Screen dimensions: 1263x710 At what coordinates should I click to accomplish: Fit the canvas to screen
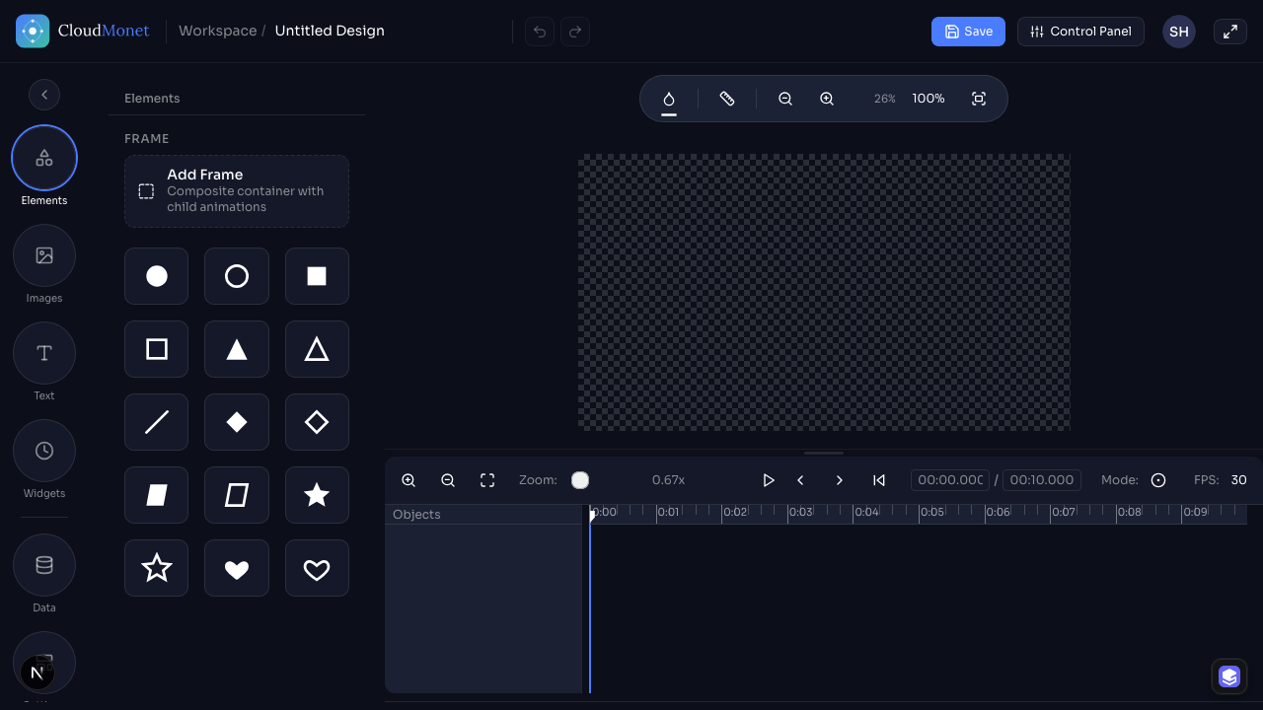point(979,99)
